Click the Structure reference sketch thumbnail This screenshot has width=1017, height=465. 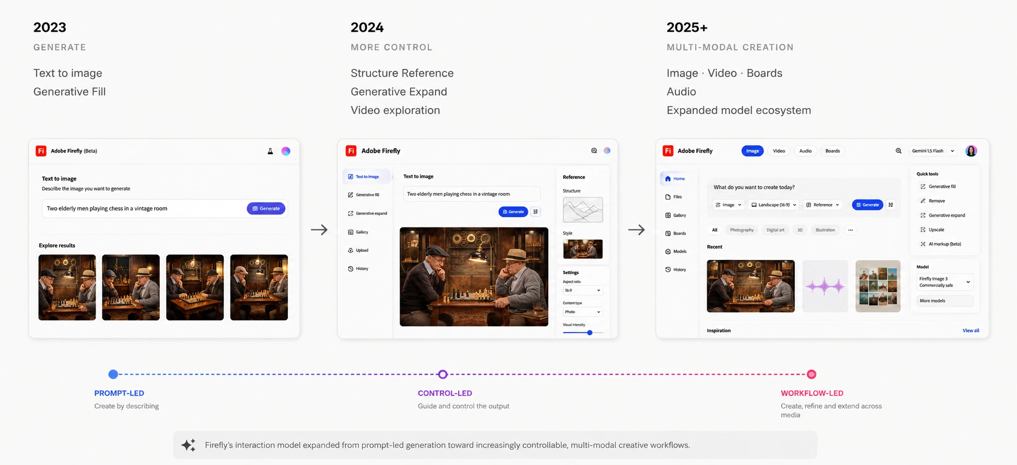click(583, 209)
